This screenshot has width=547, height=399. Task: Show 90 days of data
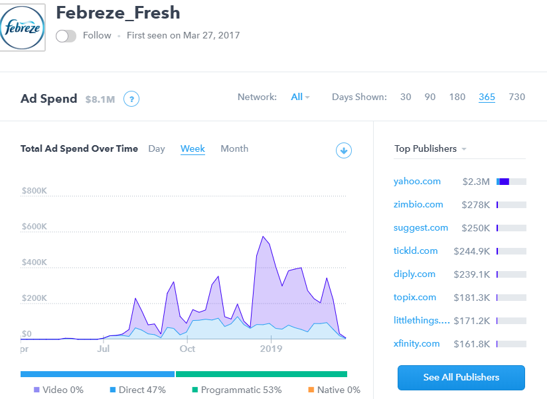tap(430, 97)
